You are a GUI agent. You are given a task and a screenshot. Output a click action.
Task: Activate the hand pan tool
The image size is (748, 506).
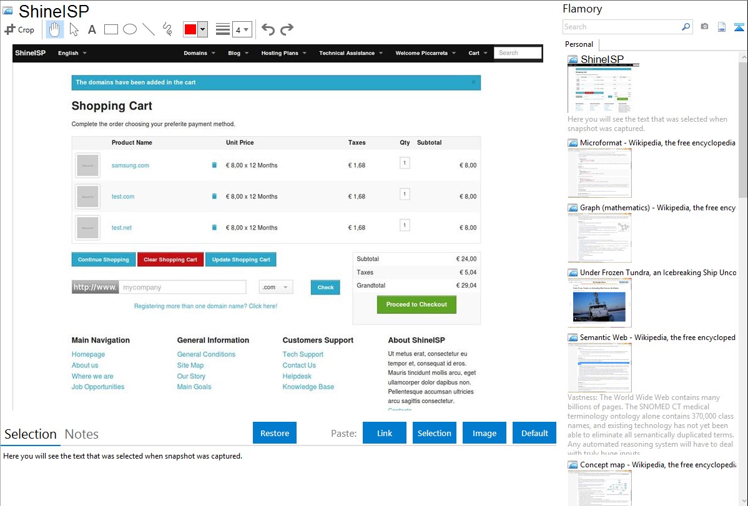54,29
